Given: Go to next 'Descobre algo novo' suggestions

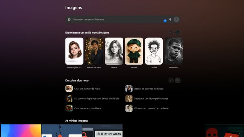Looking at the screenshot, I should (177, 80).
